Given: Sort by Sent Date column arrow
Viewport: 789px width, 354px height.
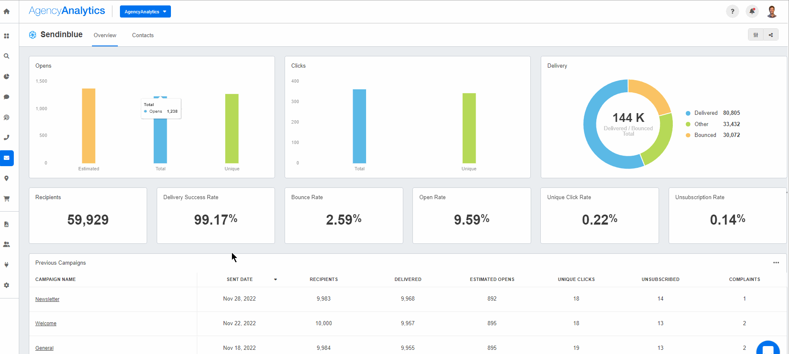Looking at the screenshot, I should point(275,280).
